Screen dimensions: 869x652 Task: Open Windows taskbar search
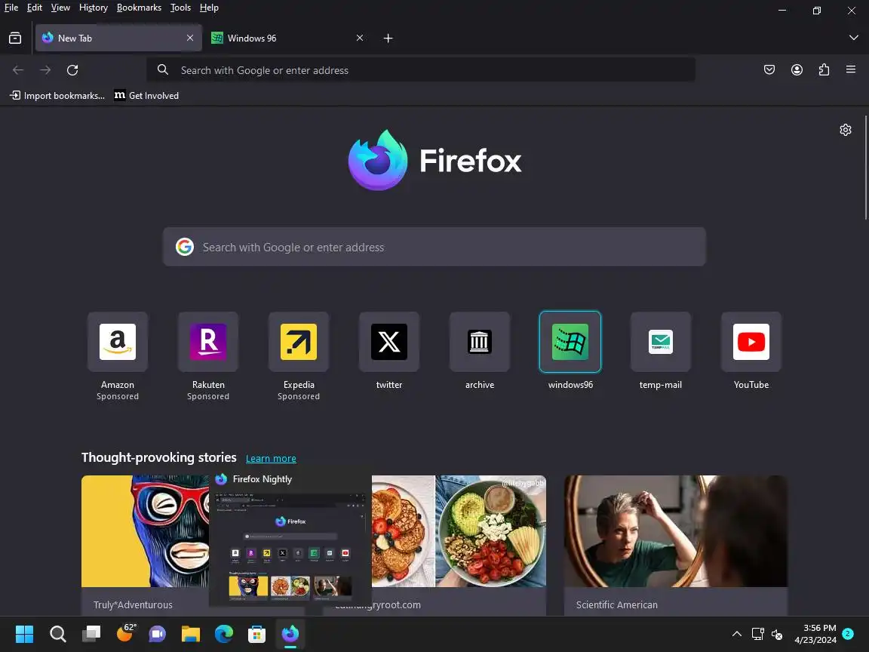point(57,633)
